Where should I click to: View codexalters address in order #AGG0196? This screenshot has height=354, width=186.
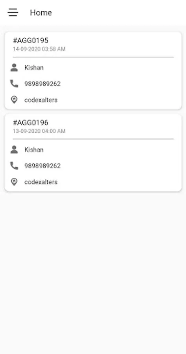(41, 182)
